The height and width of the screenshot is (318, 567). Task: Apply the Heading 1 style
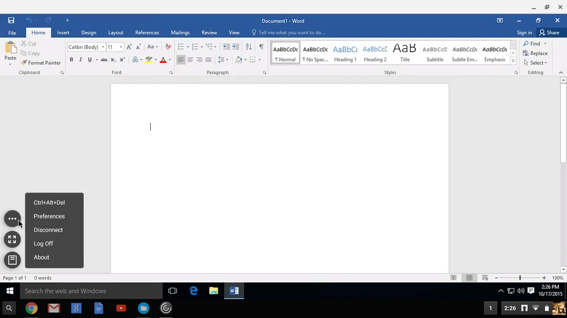point(345,53)
